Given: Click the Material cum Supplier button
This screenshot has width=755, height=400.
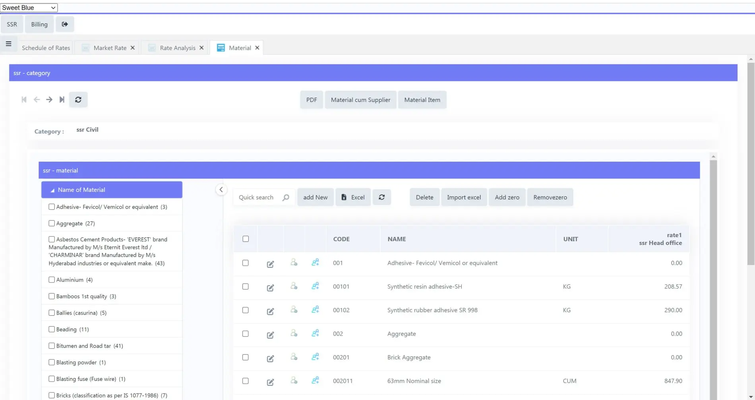Looking at the screenshot, I should coord(360,100).
